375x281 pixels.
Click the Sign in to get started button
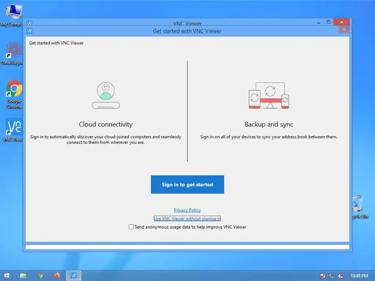pyautogui.click(x=187, y=184)
